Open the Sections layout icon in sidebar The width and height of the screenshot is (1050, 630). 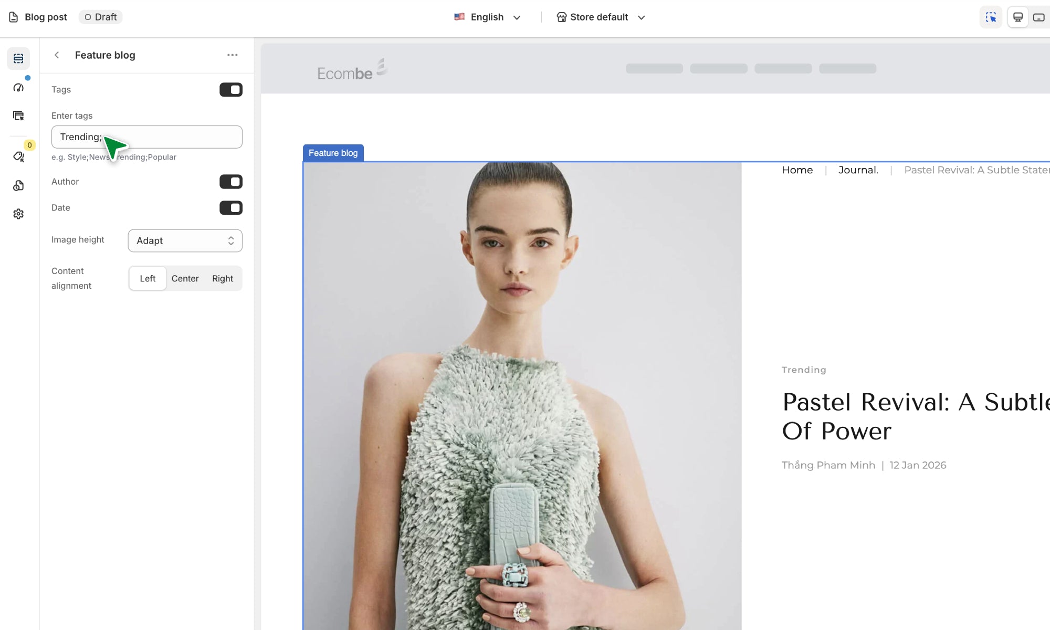(18, 58)
